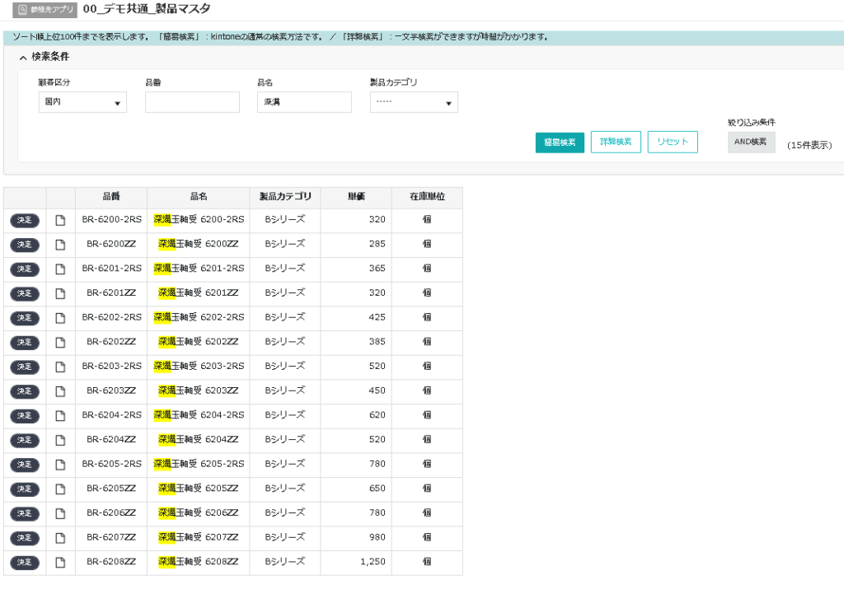The width and height of the screenshot is (844, 589).
Task: Open record detail icon for BR-6202ZZ row
Action: coord(60,342)
